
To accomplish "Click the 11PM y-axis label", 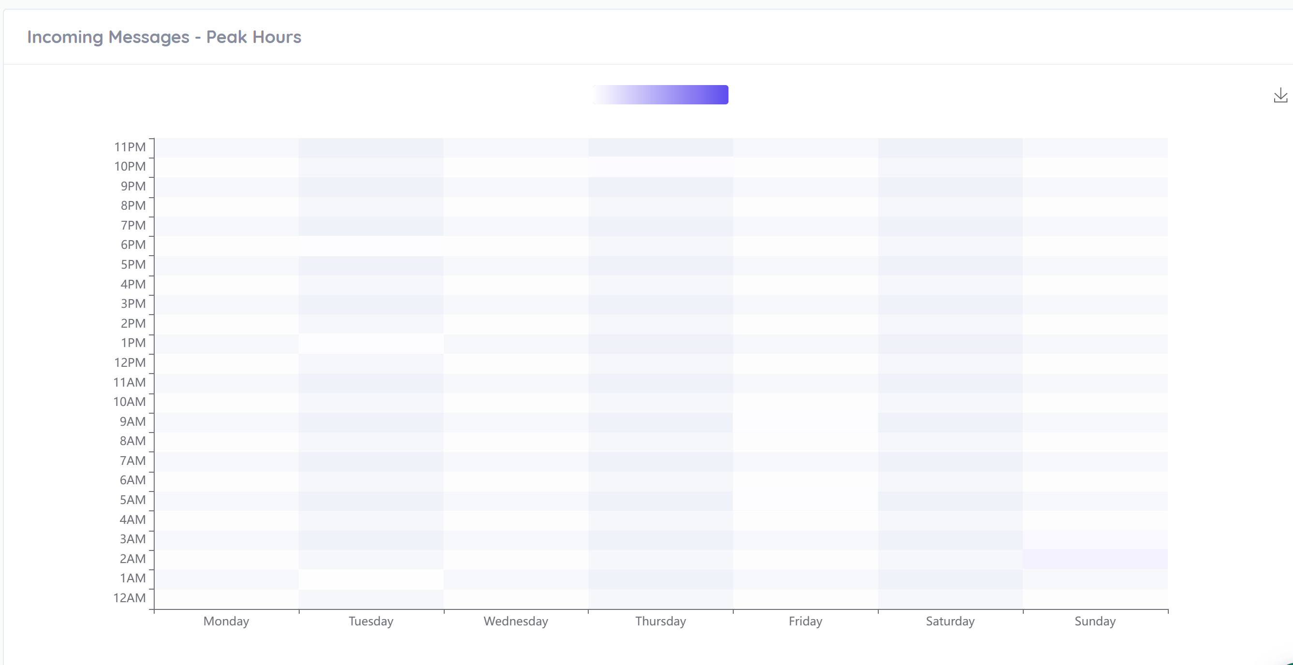I will tap(130, 147).
